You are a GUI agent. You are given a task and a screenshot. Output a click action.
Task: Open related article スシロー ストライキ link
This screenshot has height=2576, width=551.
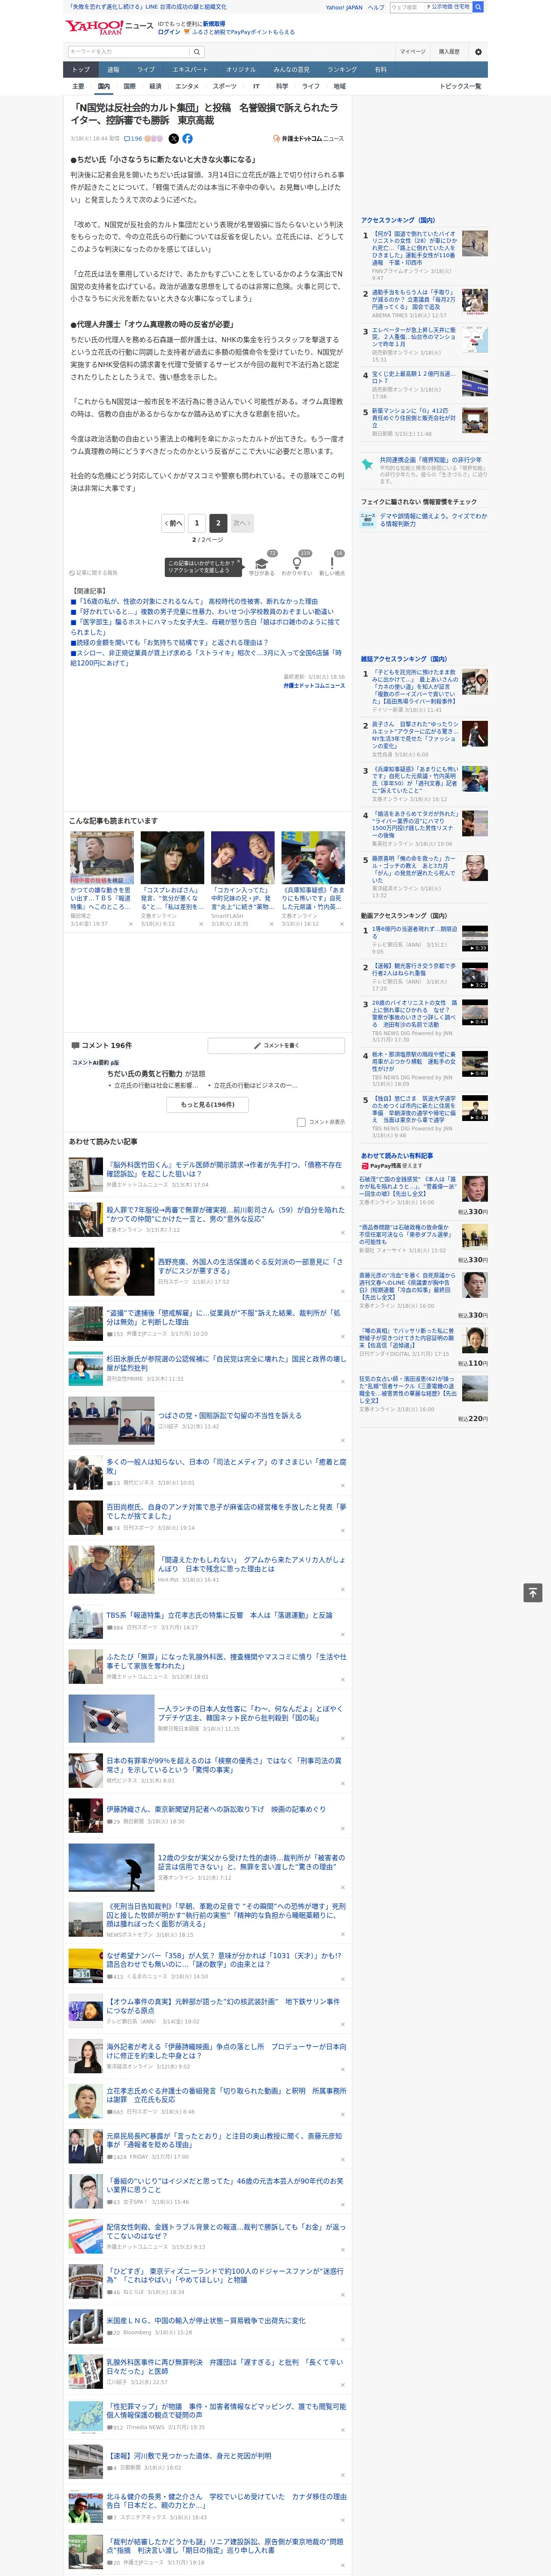(206, 658)
